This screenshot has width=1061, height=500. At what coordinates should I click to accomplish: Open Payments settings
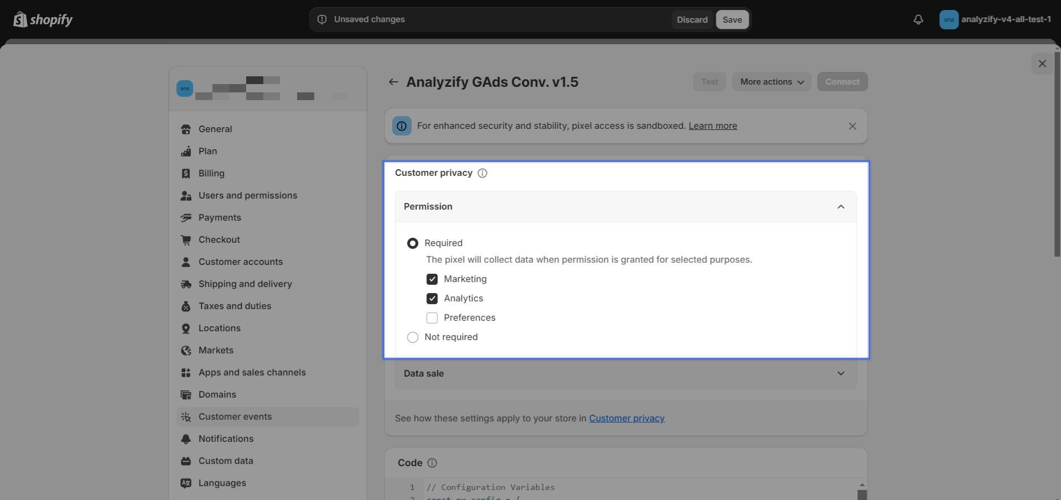click(268, 217)
